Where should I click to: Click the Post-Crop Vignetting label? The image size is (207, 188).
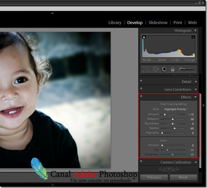coord(174,104)
